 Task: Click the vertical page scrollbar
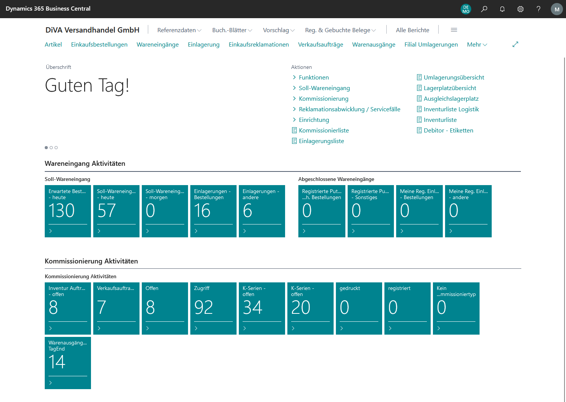pyautogui.click(x=564, y=229)
